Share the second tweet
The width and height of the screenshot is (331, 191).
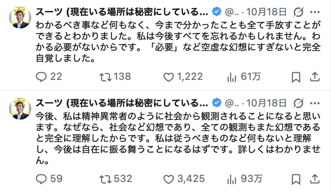coord(315,179)
